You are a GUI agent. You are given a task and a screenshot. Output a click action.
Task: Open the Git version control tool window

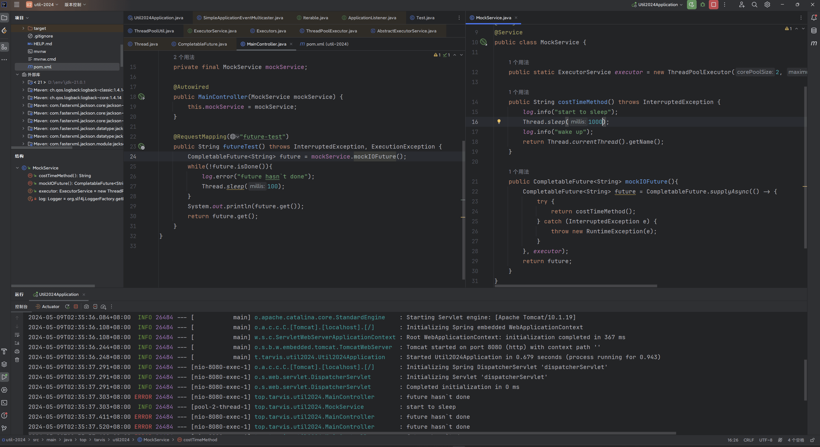[4, 428]
